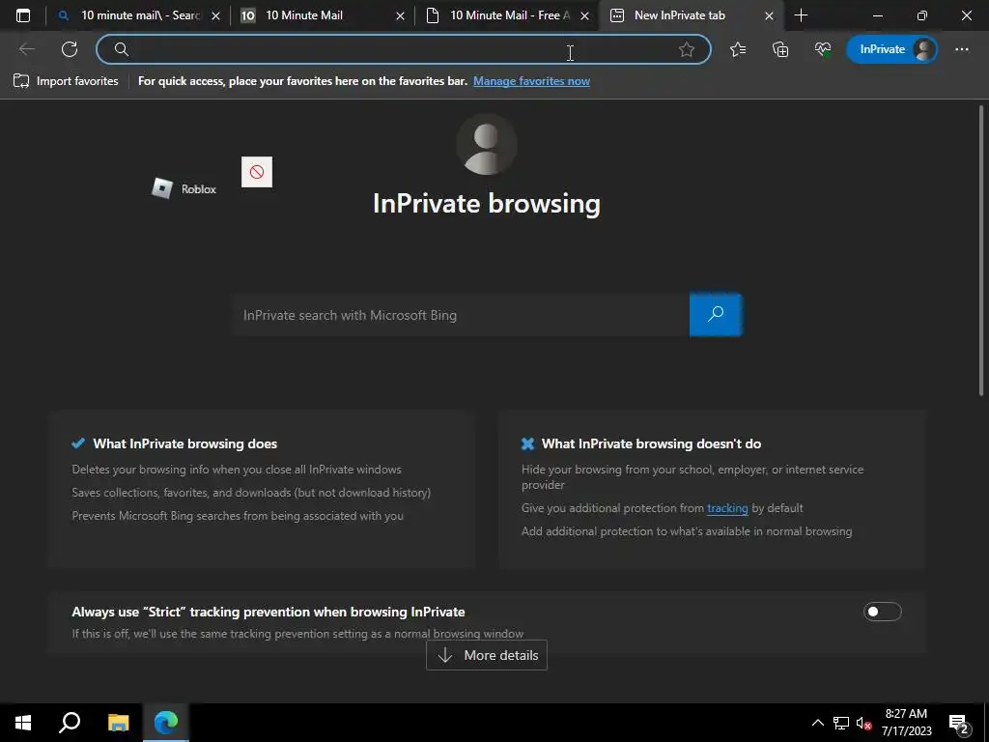Close the 10 Minute Mail tab
The image size is (989, 742).
point(400,15)
